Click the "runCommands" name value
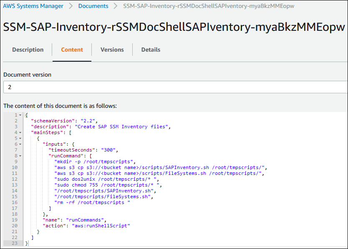 click(x=85, y=220)
